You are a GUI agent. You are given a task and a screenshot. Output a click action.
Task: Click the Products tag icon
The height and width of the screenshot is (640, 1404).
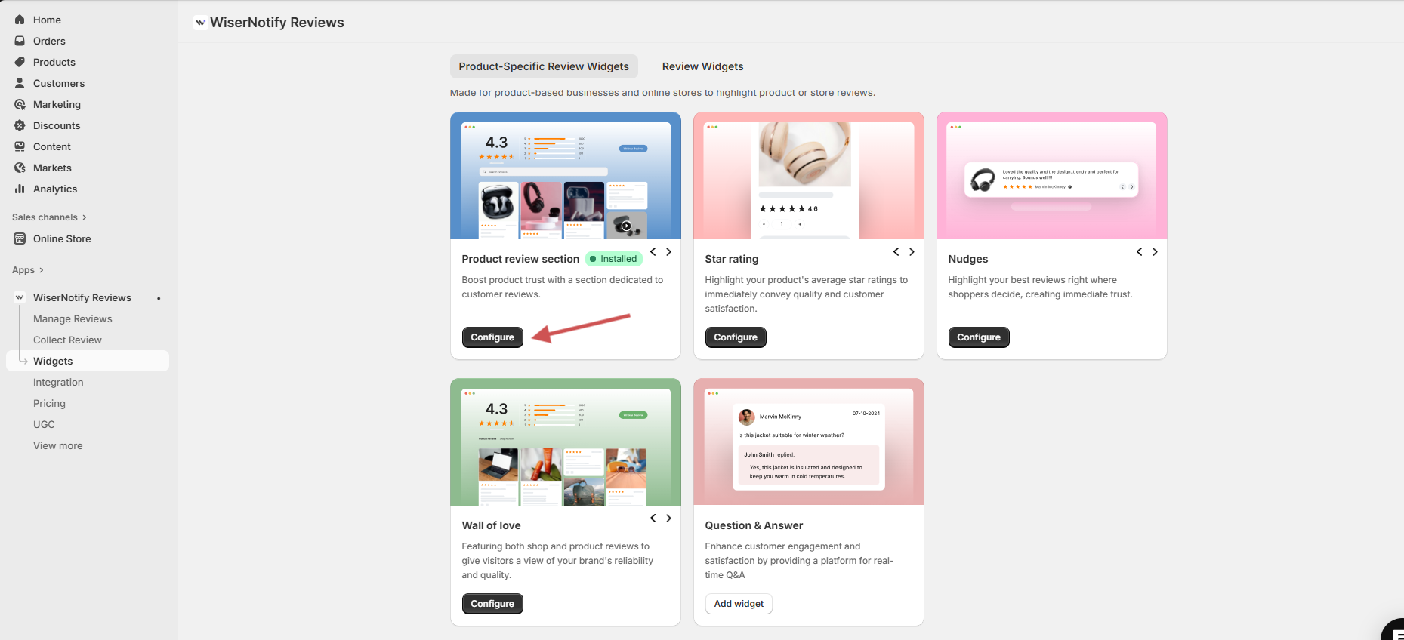(x=20, y=62)
